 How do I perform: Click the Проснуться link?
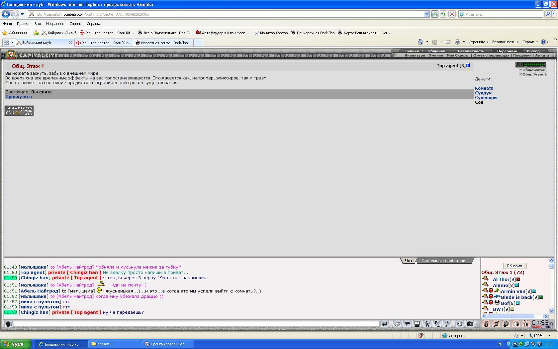19,97
